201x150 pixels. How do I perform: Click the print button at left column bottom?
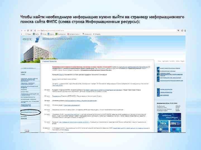[x=27, y=131]
